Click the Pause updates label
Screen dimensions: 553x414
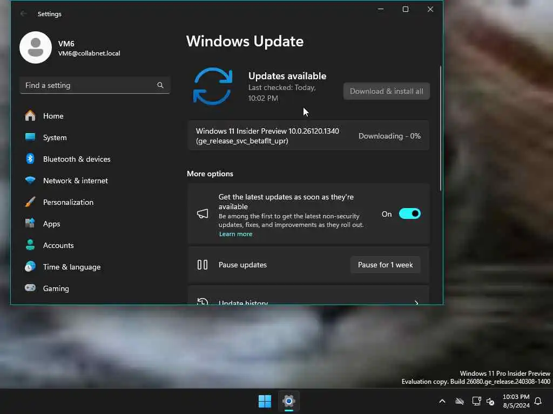pos(242,265)
